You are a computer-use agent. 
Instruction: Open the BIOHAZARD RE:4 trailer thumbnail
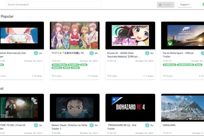[x=130, y=108]
